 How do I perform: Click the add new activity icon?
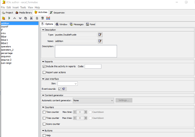(3, 18)
